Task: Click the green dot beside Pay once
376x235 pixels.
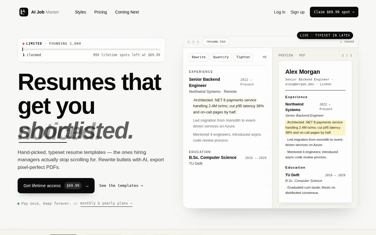Action: [x=19, y=204]
